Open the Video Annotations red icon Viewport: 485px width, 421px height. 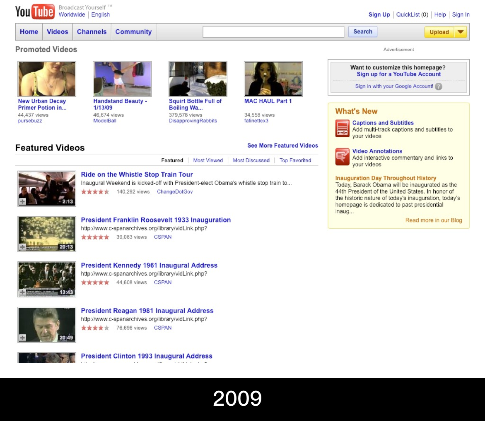(x=342, y=157)
